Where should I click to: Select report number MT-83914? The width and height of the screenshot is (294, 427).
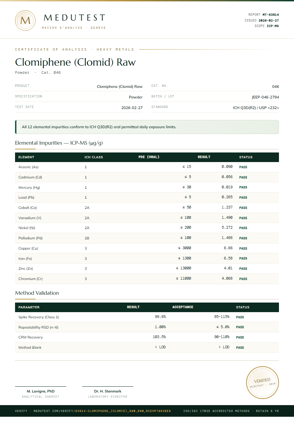[271, 15]
